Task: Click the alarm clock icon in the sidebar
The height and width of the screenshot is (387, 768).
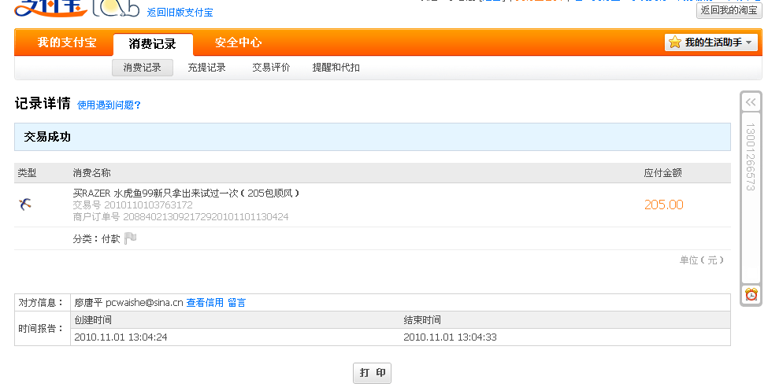Action: click(751, 294)
